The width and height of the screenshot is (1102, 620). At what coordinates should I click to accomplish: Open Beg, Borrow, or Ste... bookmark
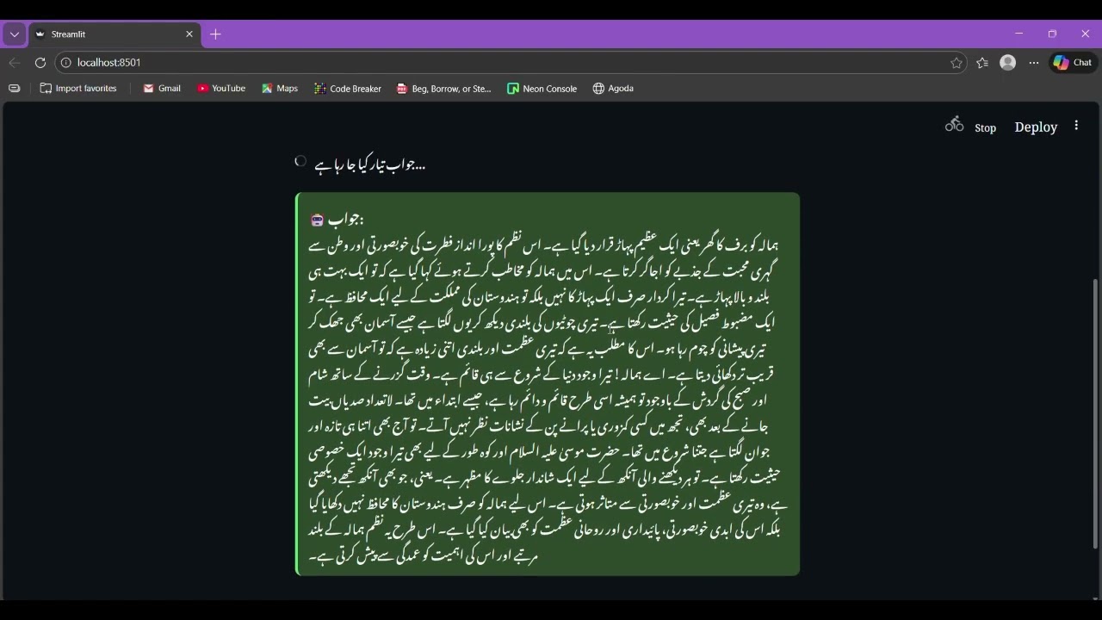click(x=443, y=89)
